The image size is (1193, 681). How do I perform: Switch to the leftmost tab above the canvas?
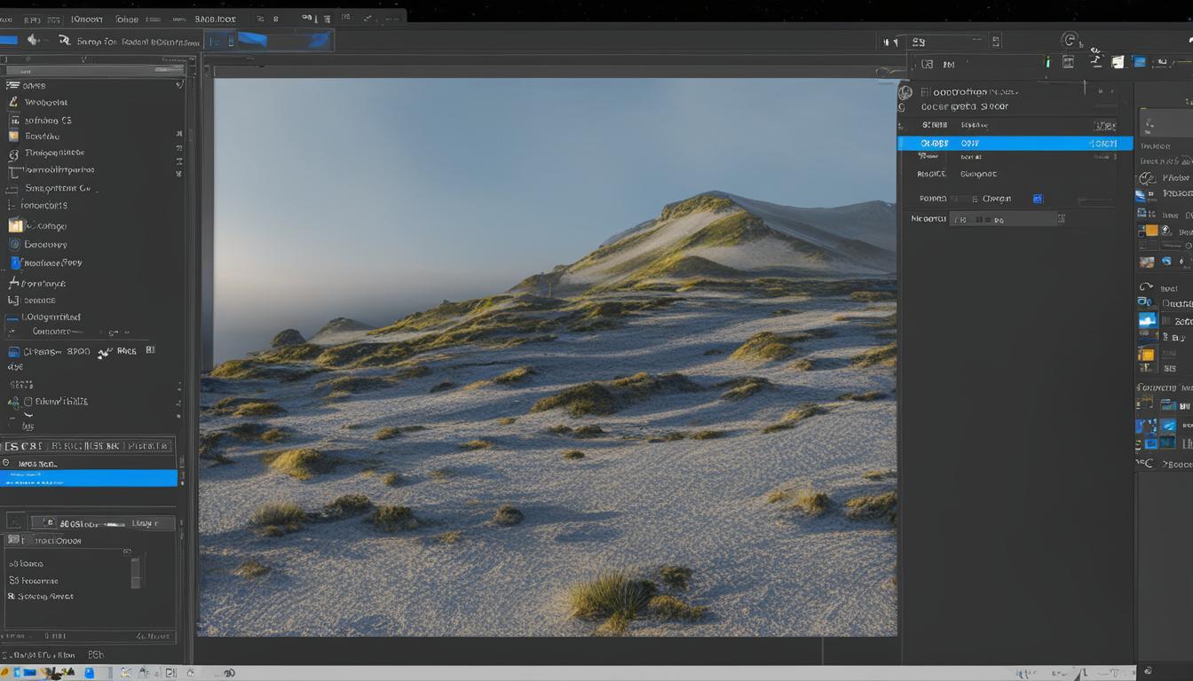click(217, 40)
